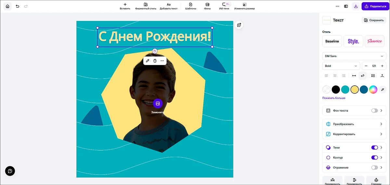Open the help question-mark button
390x185 pixels.
coord(10,171)
